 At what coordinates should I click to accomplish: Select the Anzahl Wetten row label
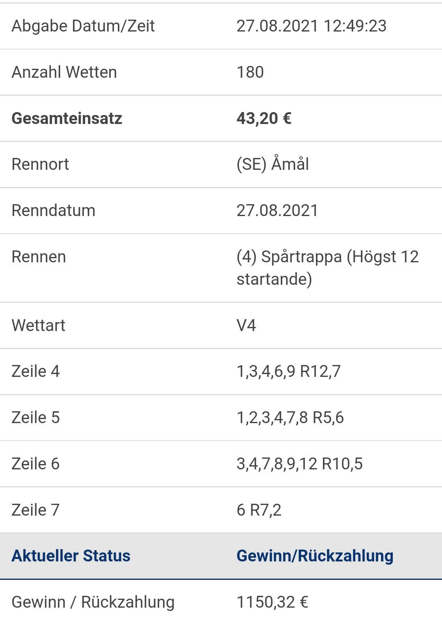click(64, 72)
